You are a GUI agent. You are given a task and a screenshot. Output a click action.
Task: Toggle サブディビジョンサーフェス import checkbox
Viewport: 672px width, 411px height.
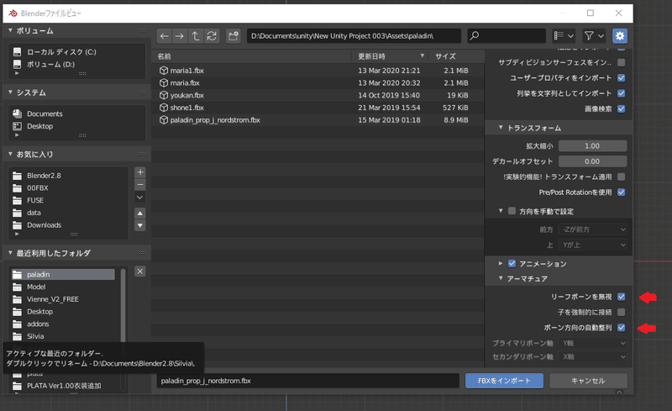[621, 63]
